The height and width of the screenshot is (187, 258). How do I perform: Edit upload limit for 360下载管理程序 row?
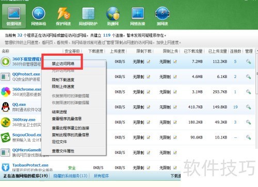175,61
